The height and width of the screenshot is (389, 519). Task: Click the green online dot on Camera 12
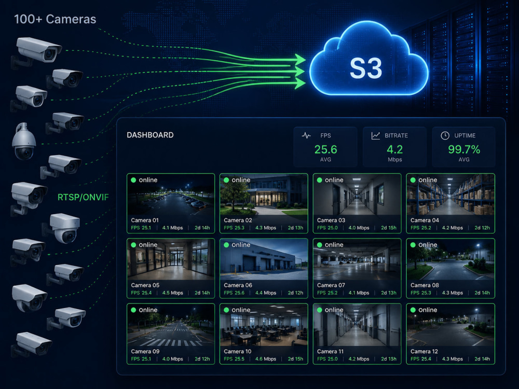[x=413, y=310]
